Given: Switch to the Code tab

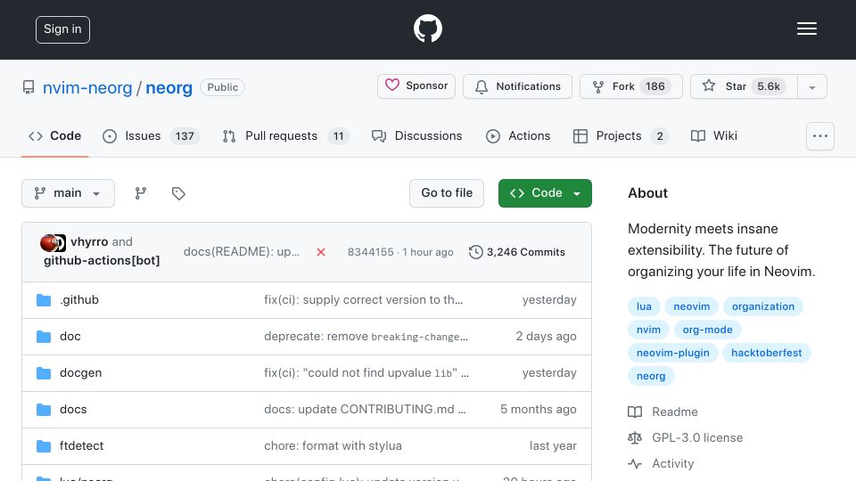Looking at the screenshot, I should (54, 135).
